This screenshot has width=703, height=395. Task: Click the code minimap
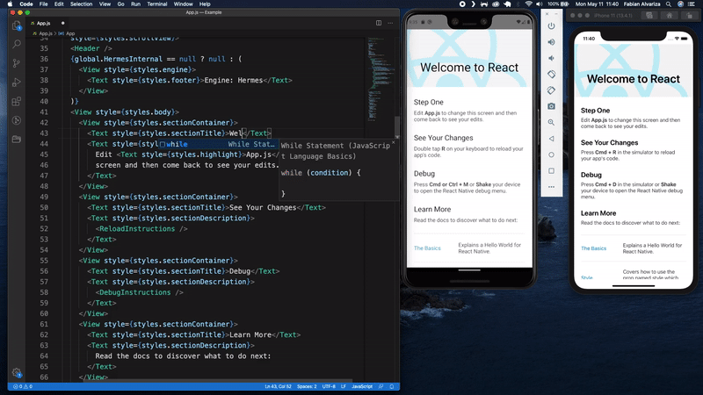380,78
